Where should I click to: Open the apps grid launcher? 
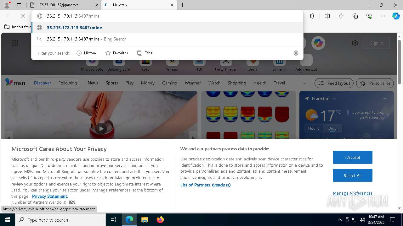[15, 43]
